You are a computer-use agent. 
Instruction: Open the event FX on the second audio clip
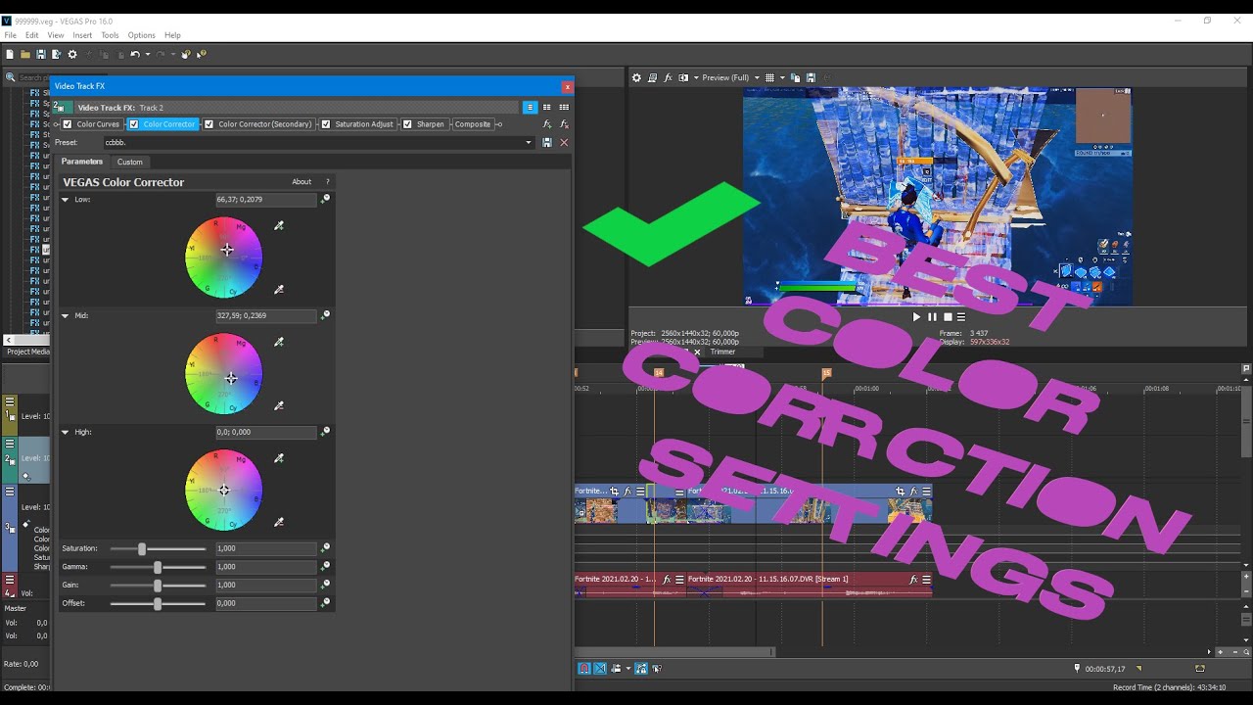[x=913, y=580]
